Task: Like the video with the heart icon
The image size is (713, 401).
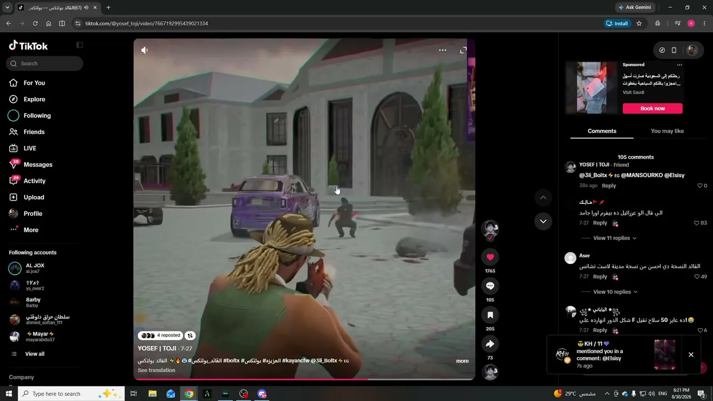Action: pos(490,257)
